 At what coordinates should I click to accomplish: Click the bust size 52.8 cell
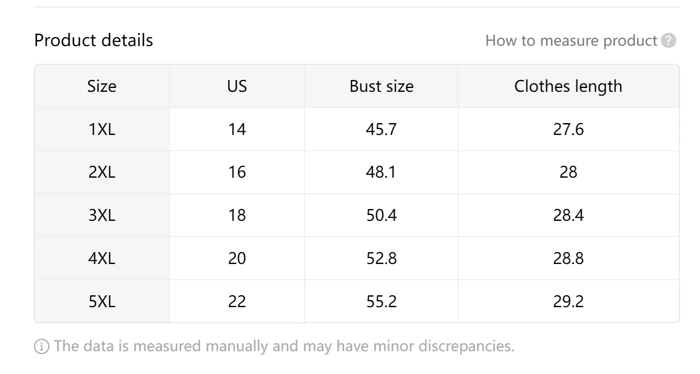point(381,258)
